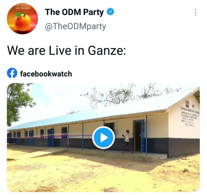
Task: Open 'The ODM Party' display name
Action: [x=74, y=12]
